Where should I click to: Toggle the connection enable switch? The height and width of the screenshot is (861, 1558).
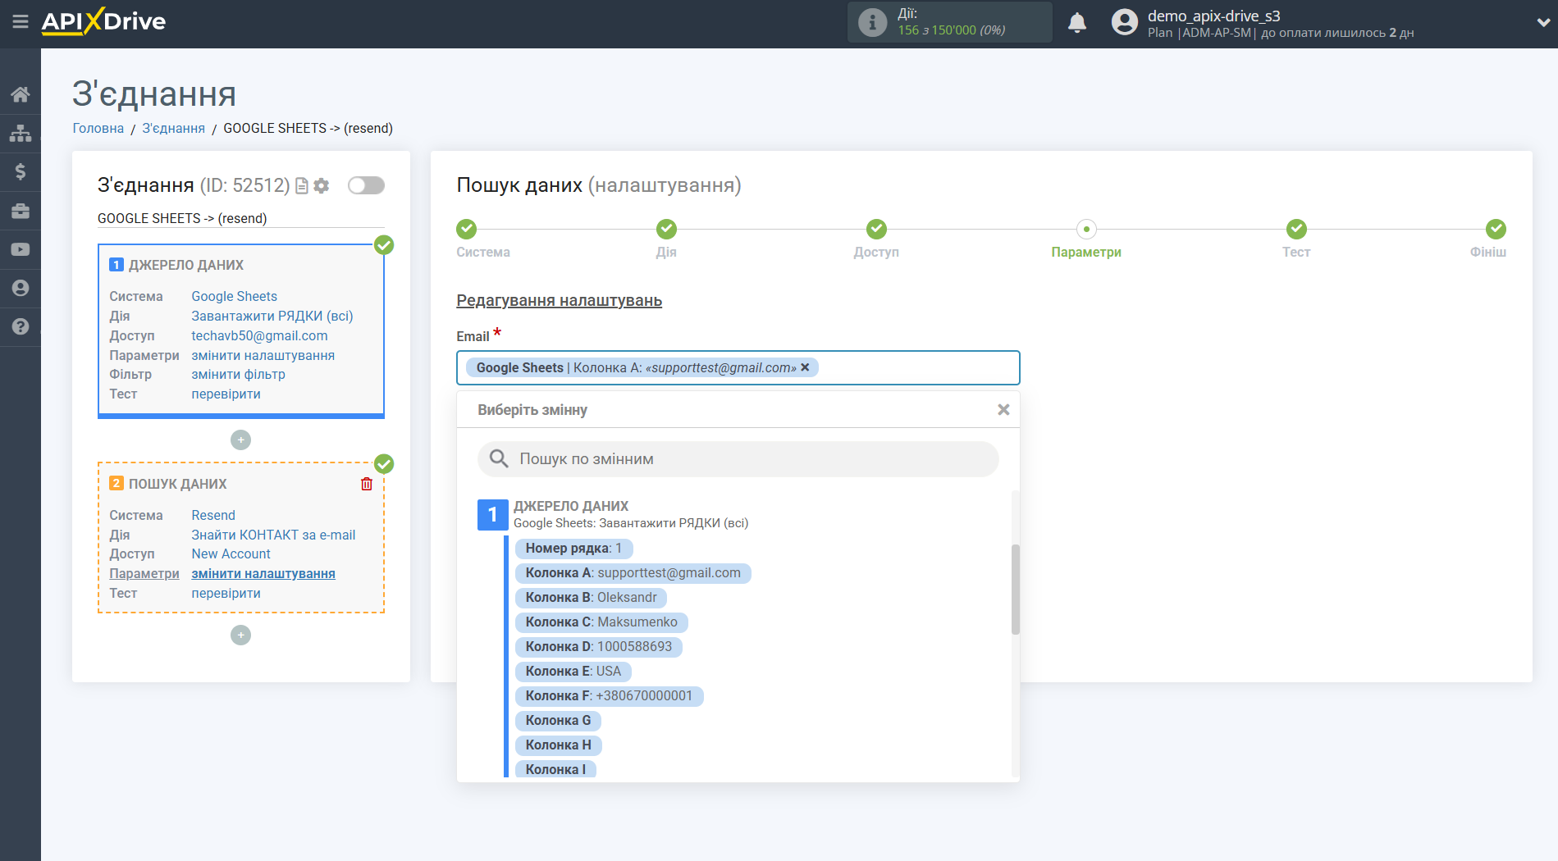[x=366, y=185]
